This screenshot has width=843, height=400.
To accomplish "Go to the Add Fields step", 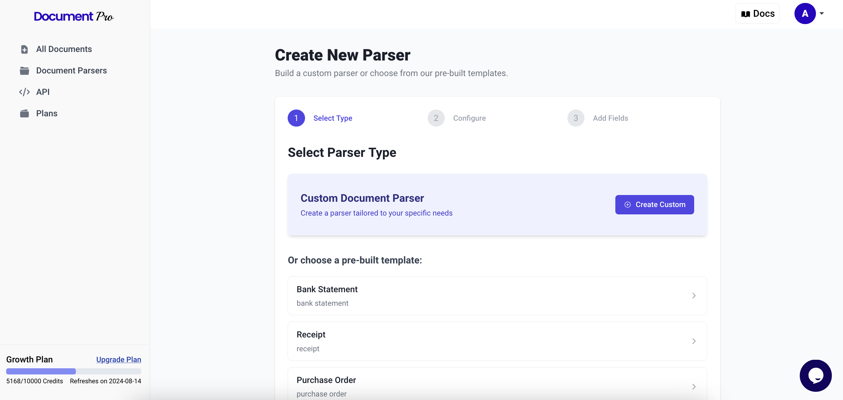I will click(610, 118).
